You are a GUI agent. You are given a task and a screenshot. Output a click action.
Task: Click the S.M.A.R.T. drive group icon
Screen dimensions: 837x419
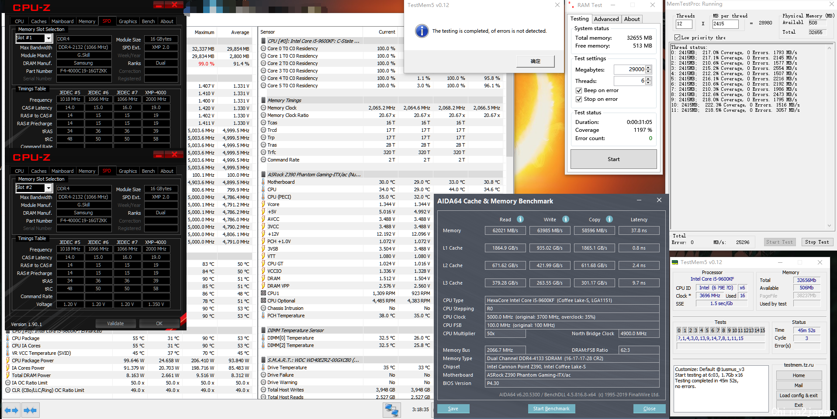click(x=263, y=360)
